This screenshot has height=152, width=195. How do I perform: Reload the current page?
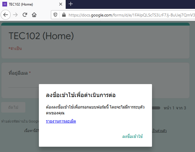pos(25,15)
